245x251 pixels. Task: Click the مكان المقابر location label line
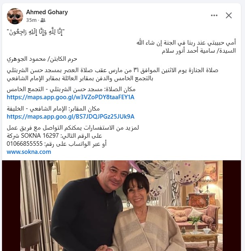(53, 108)
